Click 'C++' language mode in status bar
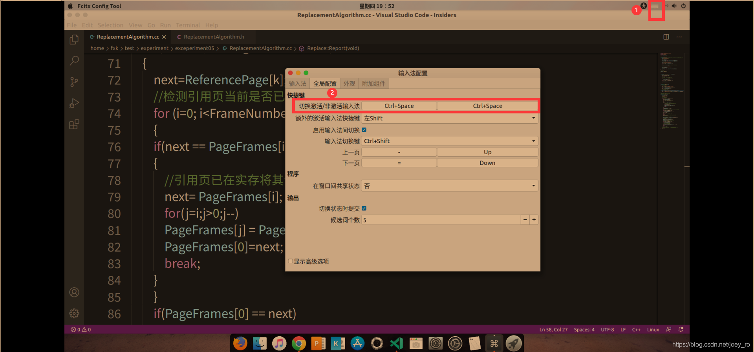754x352 pixels. (636, 330)
